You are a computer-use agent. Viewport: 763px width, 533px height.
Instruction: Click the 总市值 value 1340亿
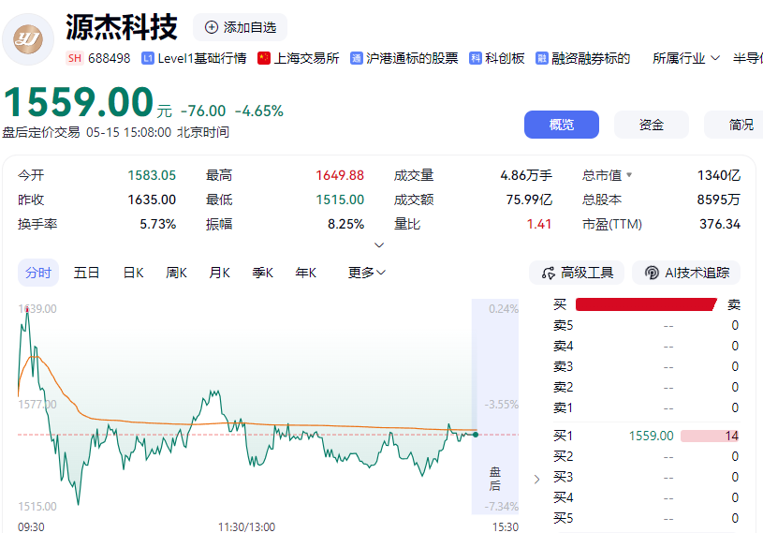click(719, 175)
